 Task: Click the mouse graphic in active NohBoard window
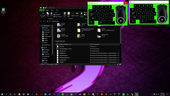121,15
